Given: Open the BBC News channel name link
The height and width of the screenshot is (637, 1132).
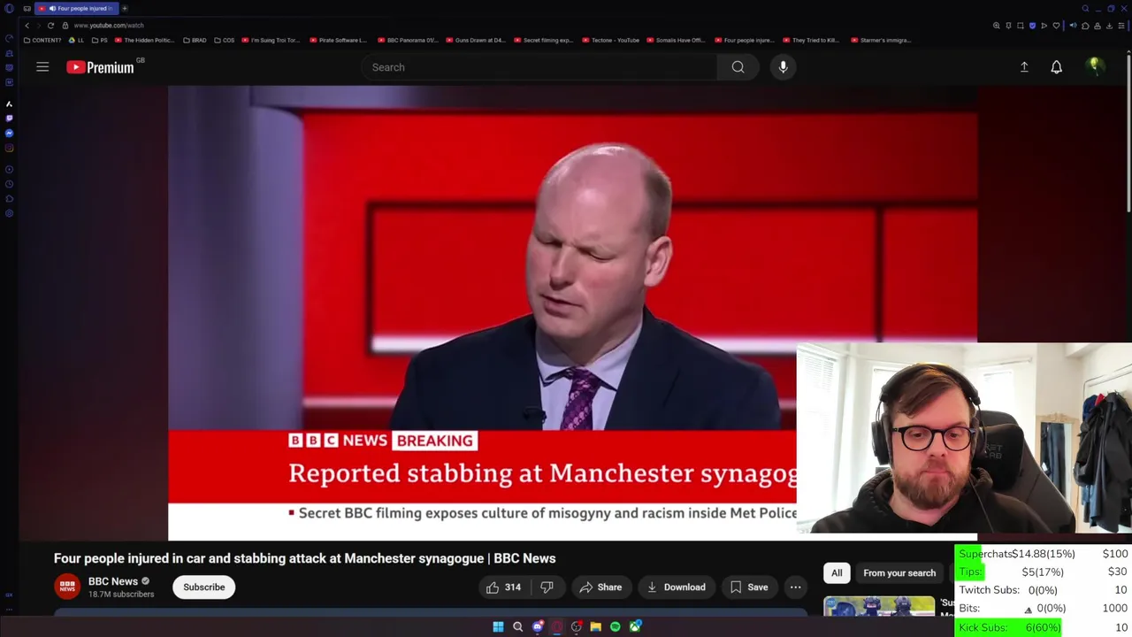Looking at the screenshot, I should pyautogui.click(x=113, y=581).
